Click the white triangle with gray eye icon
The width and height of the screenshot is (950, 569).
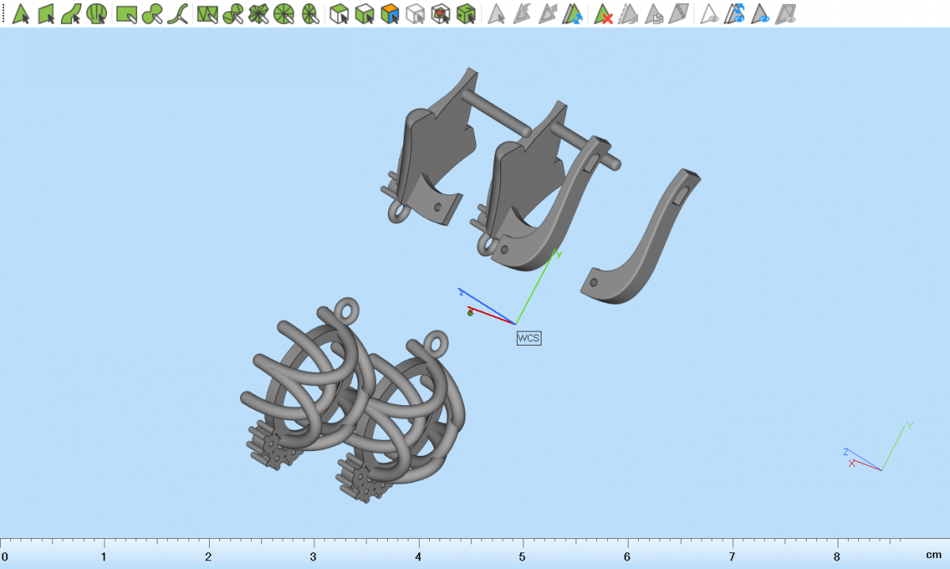711,13
